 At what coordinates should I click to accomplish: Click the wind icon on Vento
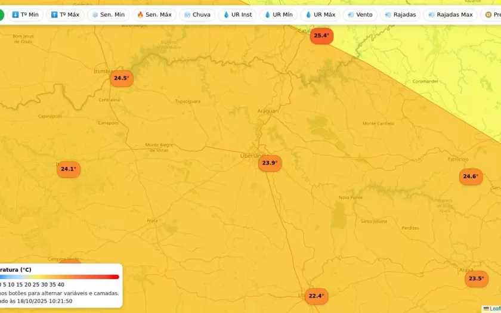point(351,15)
